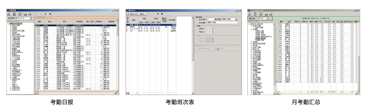The image size is (373, 111).
Task: Click 处理结果 column header in 考勤日报 table
Action: click(x=111, y=22)
